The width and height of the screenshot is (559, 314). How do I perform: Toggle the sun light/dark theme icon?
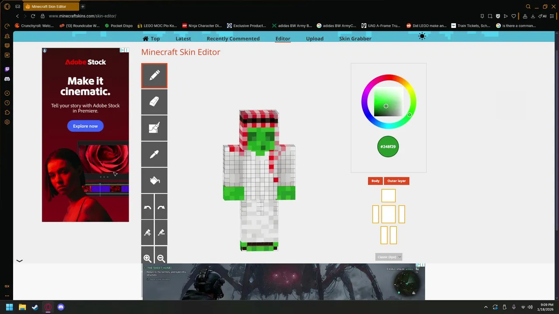pyautogui.click(x=422, y=37)
